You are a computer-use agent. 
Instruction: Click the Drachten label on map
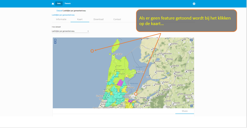point(174,44)
